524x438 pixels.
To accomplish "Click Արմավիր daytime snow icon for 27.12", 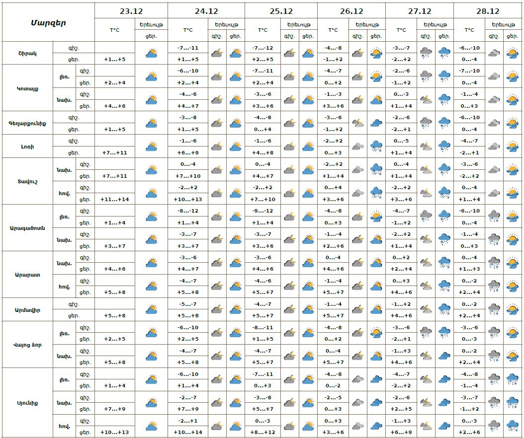I will 444,310.
